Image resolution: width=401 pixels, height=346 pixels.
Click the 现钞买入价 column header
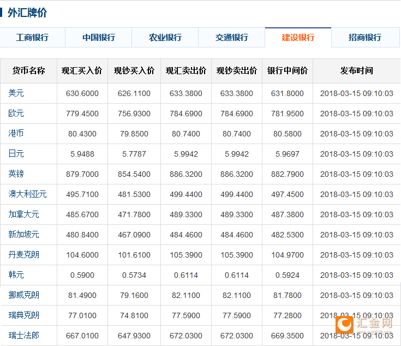pyautogui.click(x=134, y=71)
